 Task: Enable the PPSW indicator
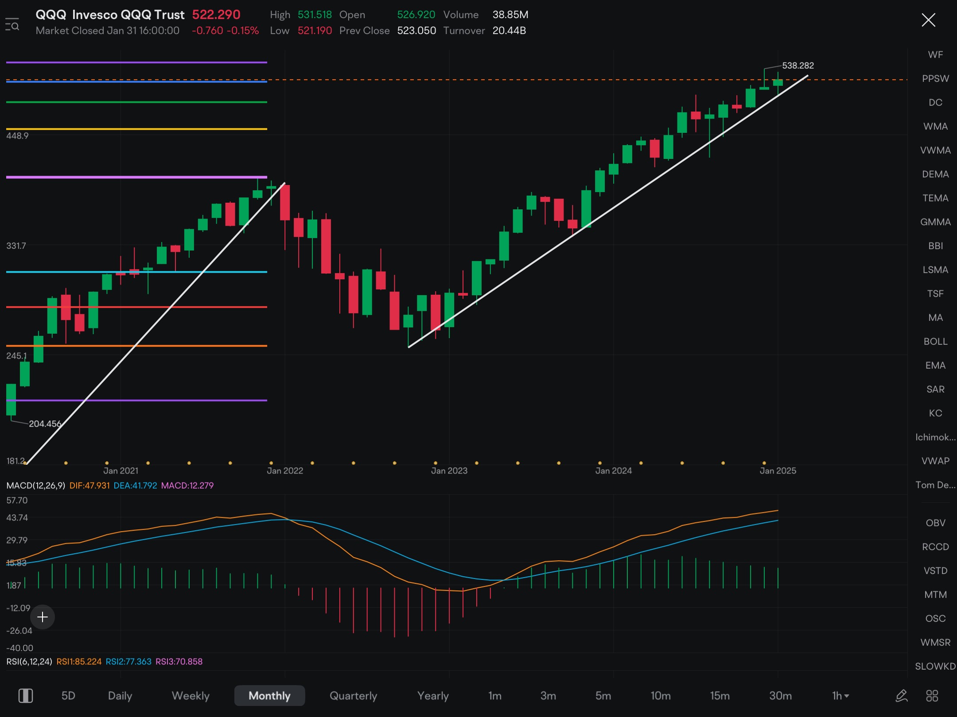[935, 78]
